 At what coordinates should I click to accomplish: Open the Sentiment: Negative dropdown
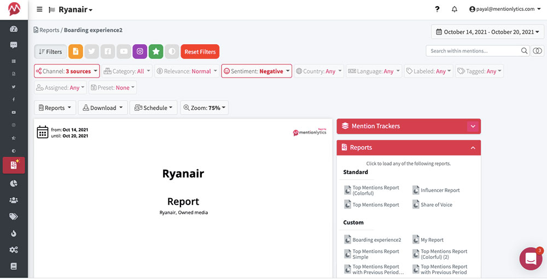[256, 71]
